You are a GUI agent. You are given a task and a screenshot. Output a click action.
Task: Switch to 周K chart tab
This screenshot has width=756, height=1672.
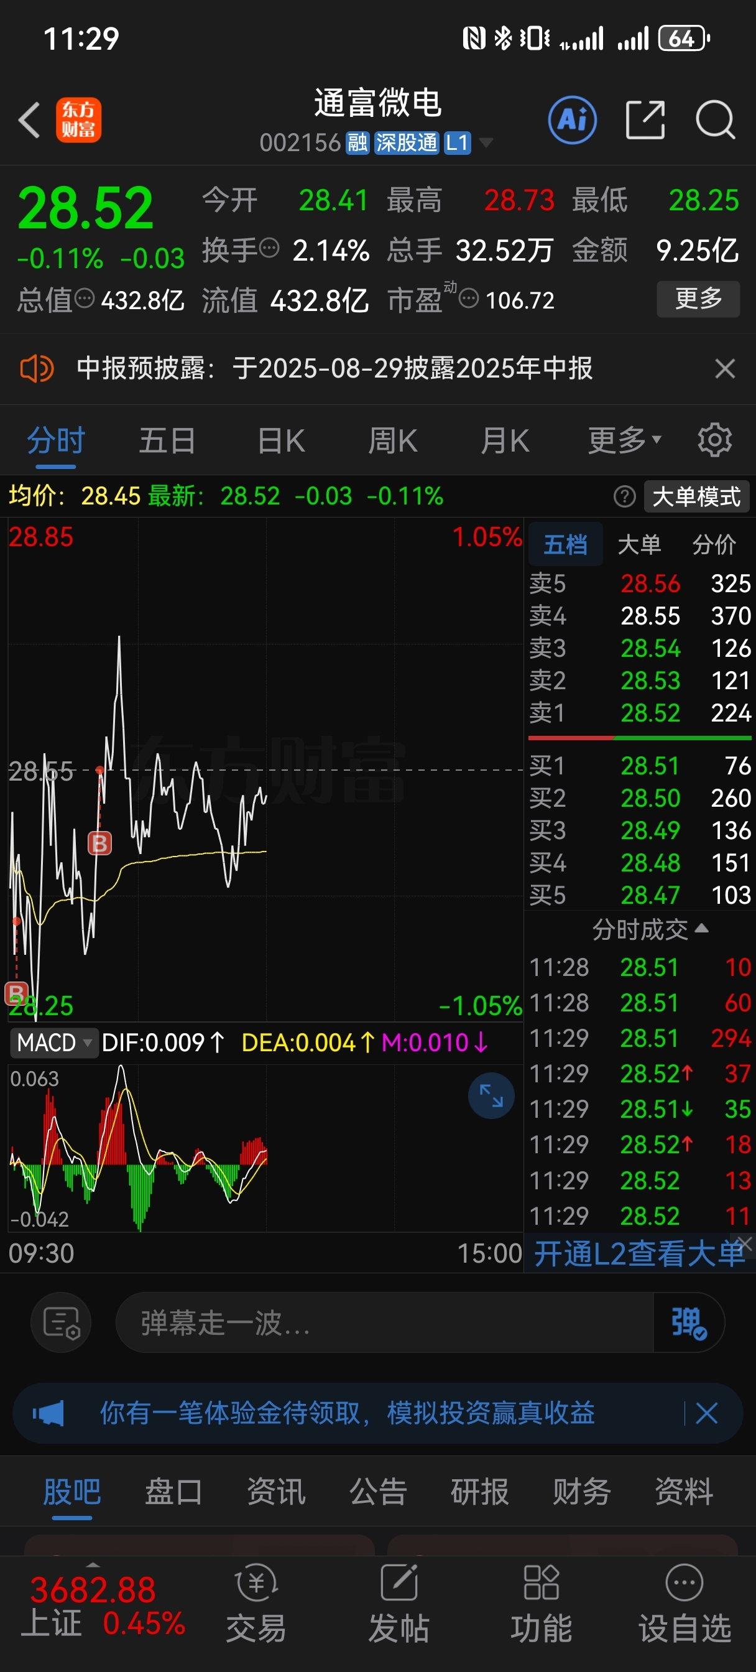(392, 440)
